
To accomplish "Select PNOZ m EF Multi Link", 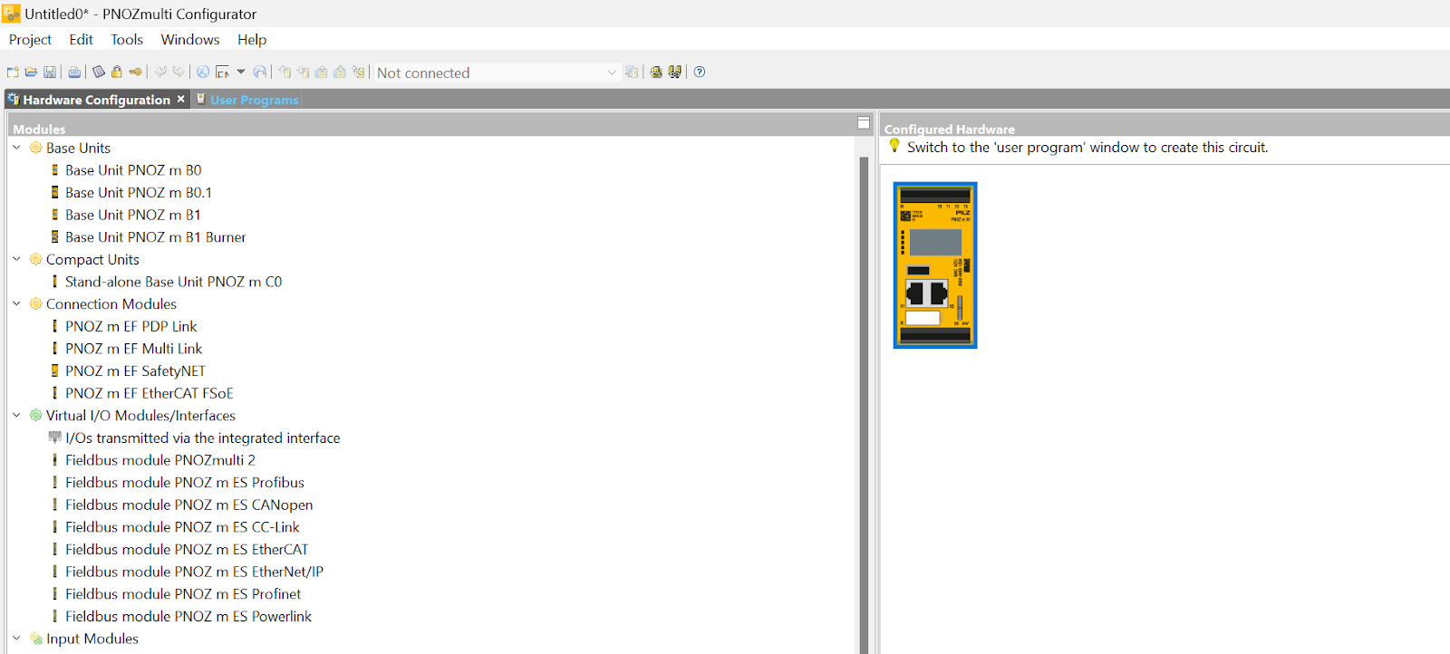I will tap(134, 349).
